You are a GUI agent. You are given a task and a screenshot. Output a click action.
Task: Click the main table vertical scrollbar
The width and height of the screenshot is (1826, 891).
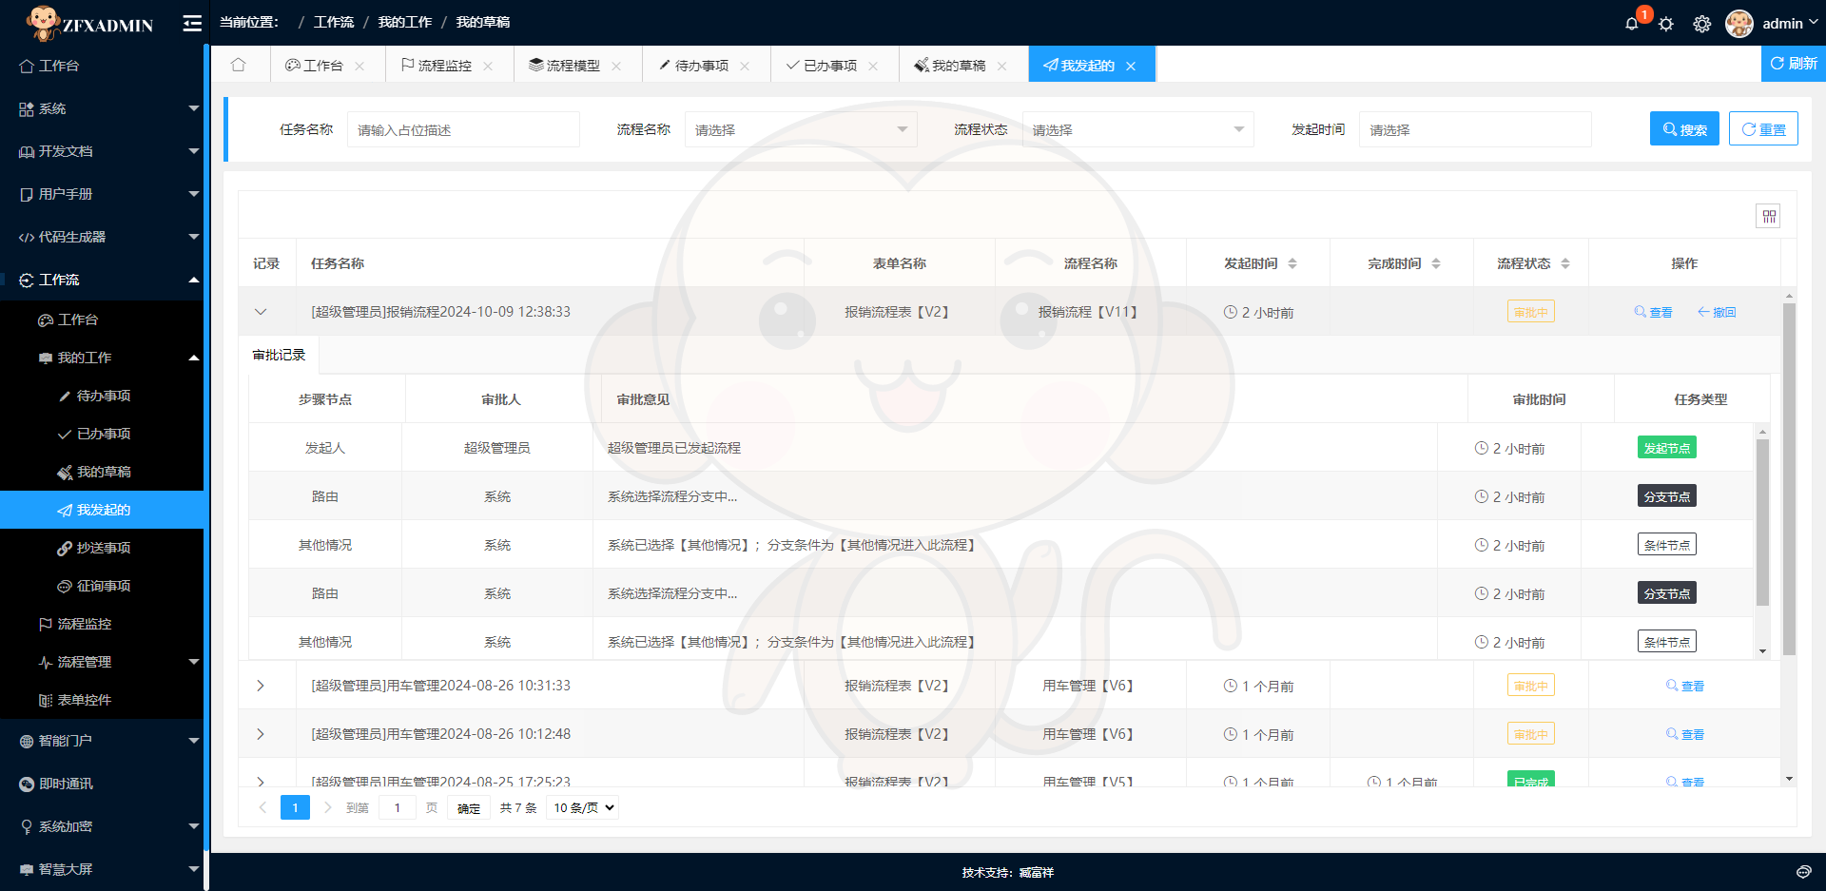tap(1789, 479)
